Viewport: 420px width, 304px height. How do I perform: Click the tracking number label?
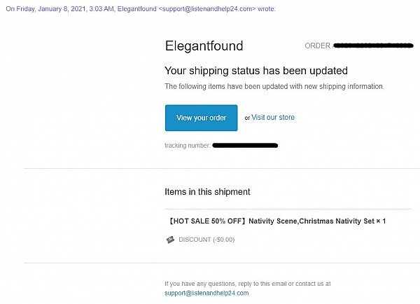tap(188, 145)
